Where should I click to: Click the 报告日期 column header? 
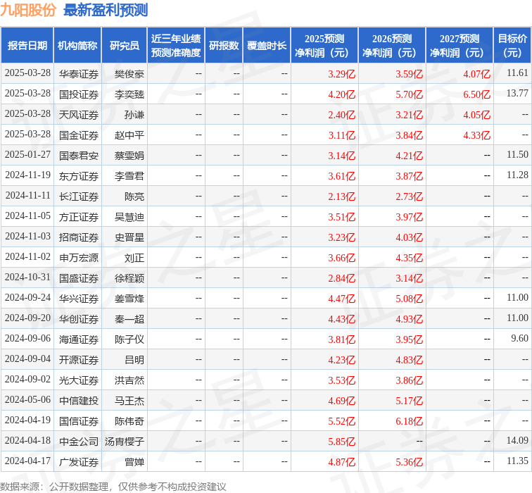(27, 46)
